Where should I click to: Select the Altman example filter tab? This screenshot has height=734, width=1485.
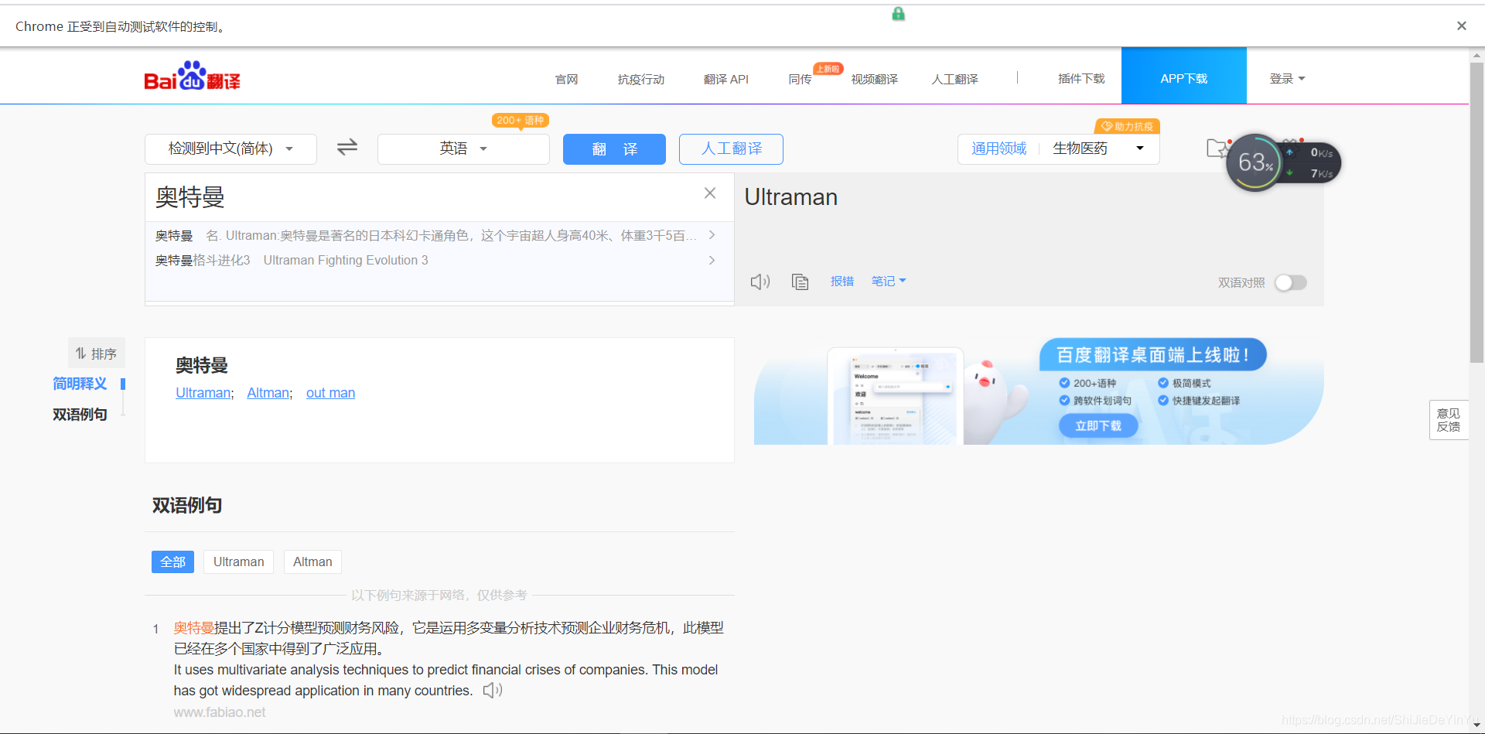(312, 562)
